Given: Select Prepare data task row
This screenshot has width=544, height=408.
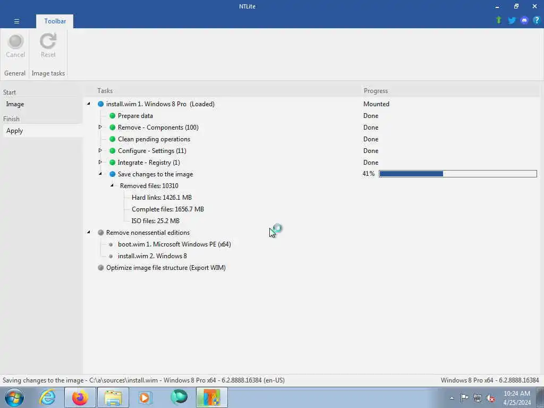Looking at the screenshot, I should point(135,115).
